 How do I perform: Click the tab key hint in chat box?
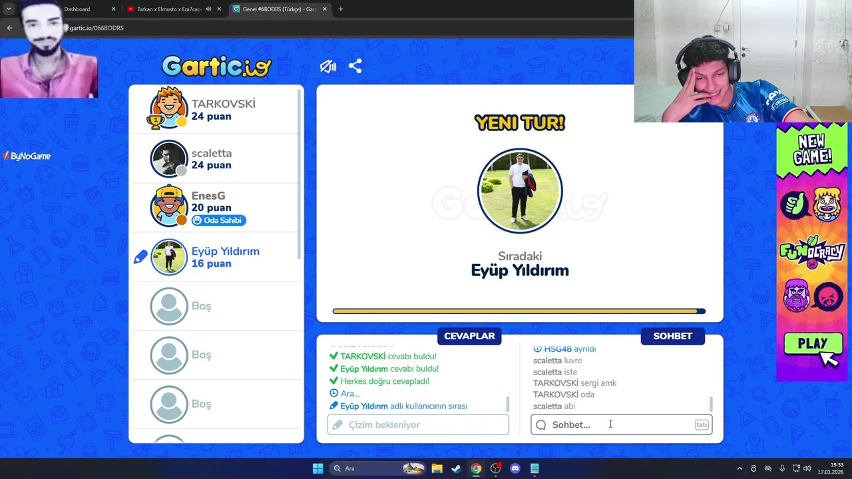point(702,424)
